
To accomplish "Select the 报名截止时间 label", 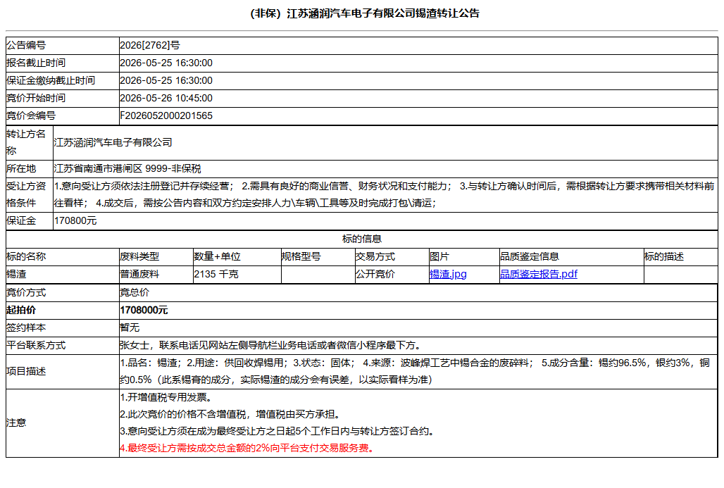I will pyautogui.click(x=36, y=63).
